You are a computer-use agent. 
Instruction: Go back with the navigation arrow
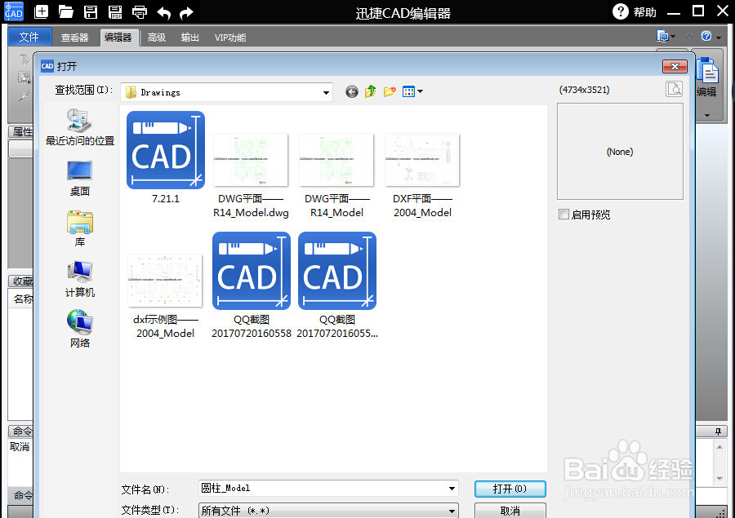(351, 91)
